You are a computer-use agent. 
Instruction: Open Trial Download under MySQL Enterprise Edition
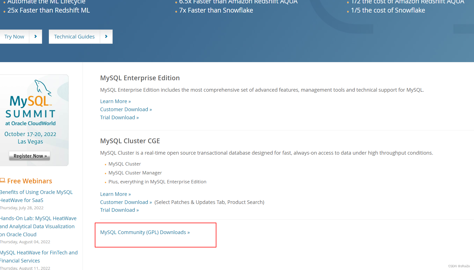pyautogui.click(x=119, y=118)
